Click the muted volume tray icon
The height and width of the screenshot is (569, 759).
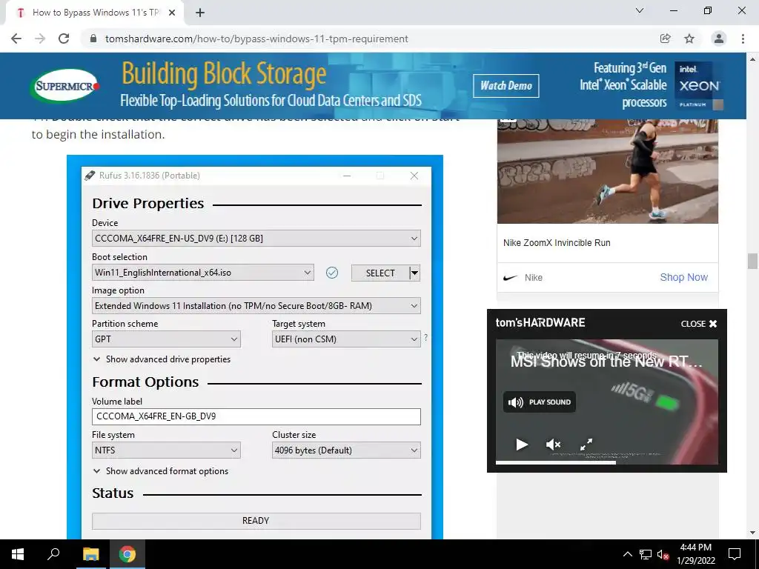pyautogui.click(x=663, y=554)
